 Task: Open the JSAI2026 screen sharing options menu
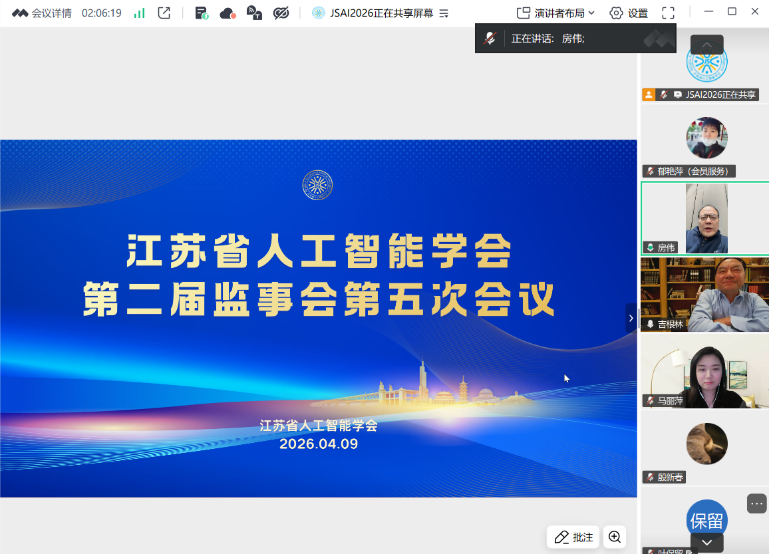444,13
